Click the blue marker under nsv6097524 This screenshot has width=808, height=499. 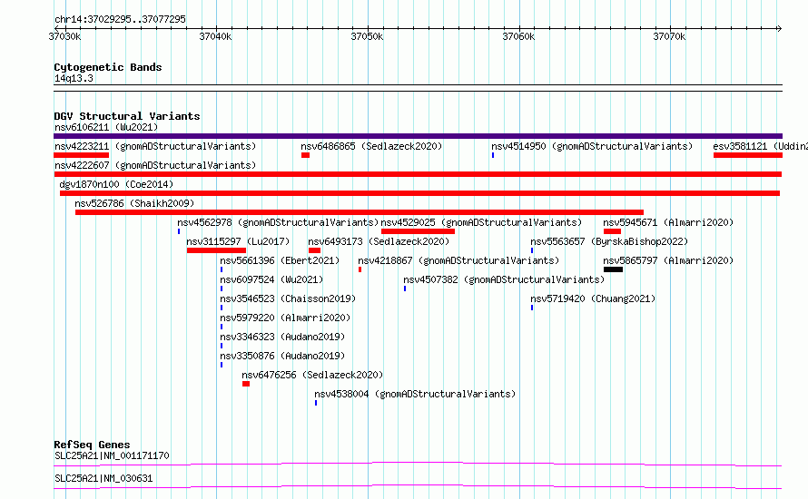pos(222,289)
